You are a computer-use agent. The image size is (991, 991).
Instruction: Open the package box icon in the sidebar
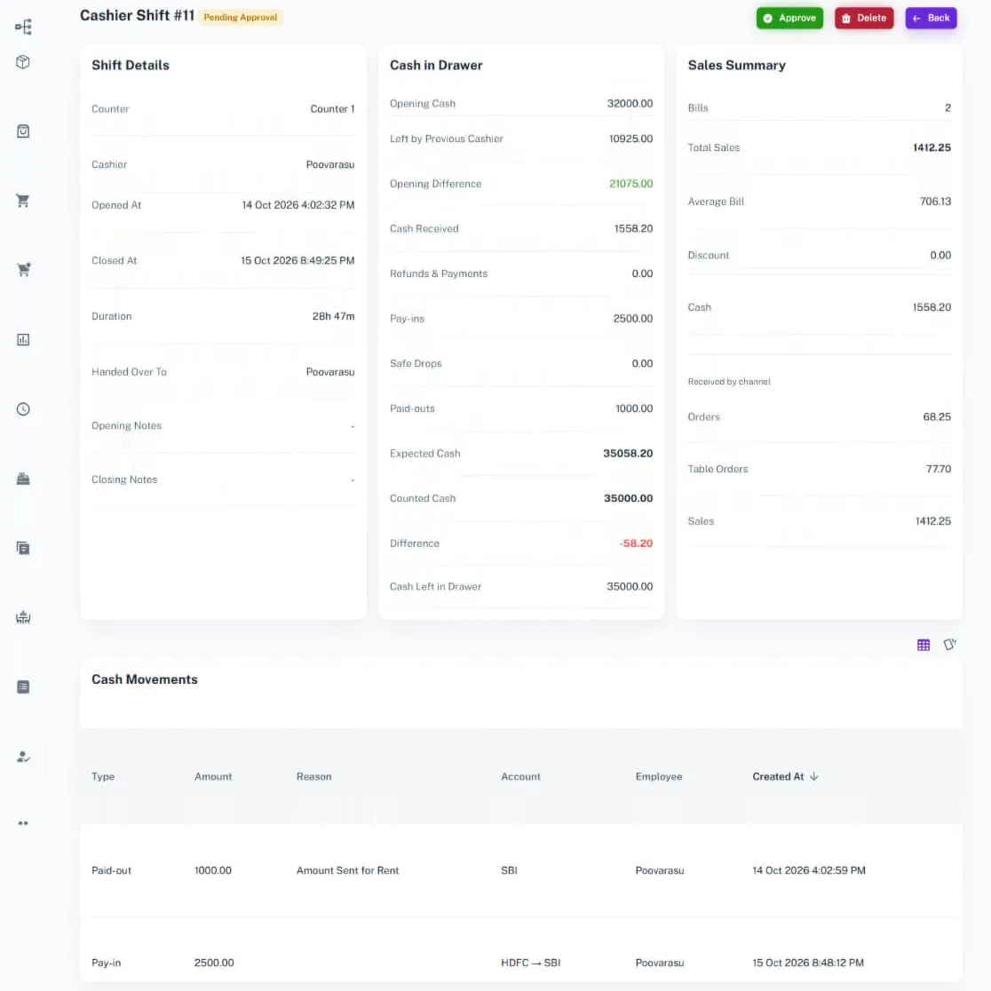(23, 62)
